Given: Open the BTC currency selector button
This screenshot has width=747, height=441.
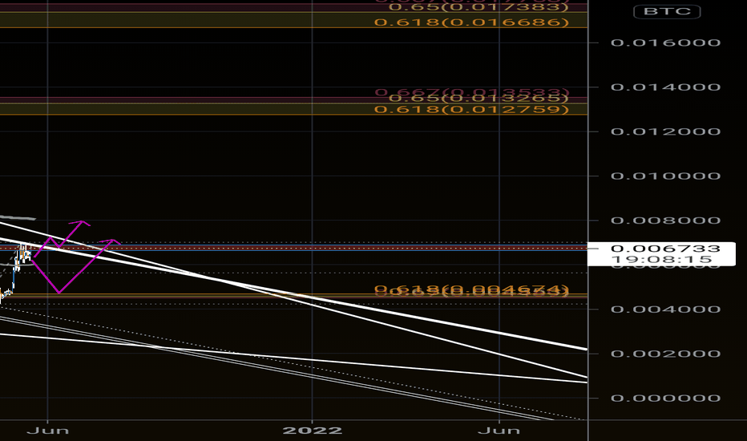Looking at the screenshot, I should (667, 11).
